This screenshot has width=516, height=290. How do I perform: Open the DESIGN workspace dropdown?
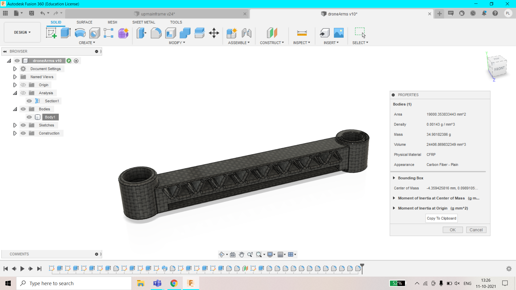click(22, 32)
